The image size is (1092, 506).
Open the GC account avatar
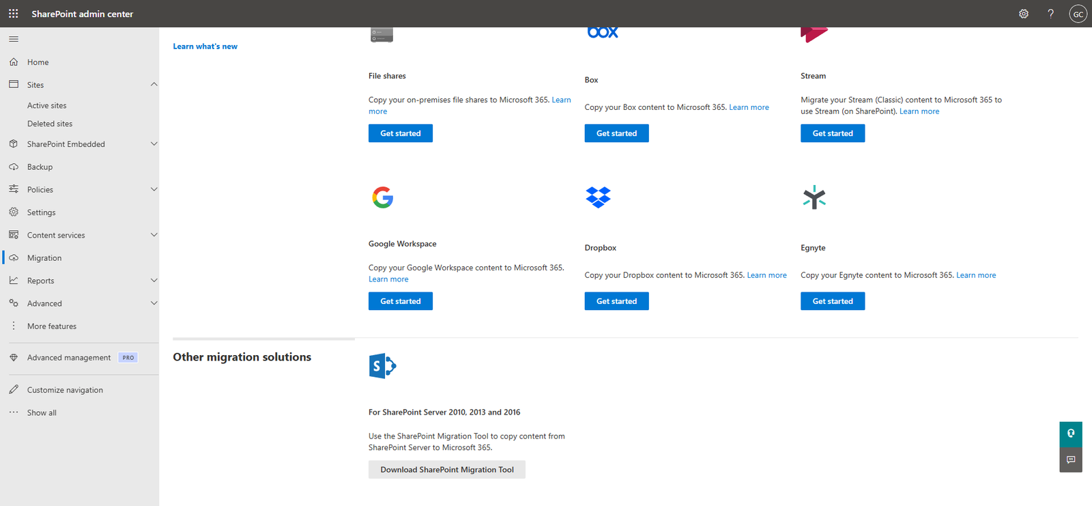pos(1078,14)
